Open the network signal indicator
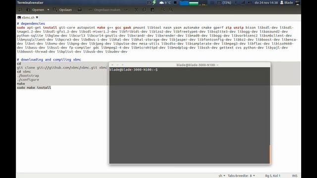Screen dimensions: 317x178 coord(243,2)
